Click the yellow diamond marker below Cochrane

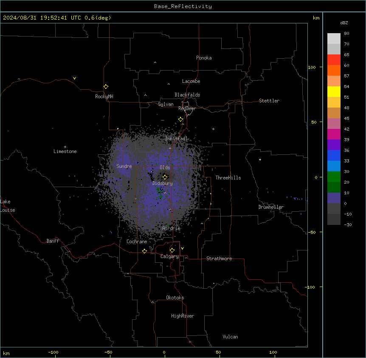pos(144,251)
